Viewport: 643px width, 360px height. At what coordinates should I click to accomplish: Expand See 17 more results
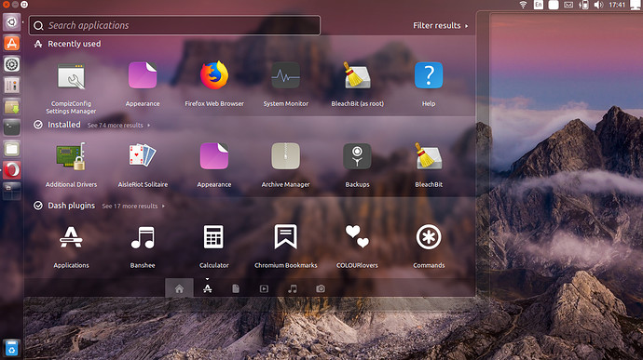pyautogui.click(x=133, y=206)
